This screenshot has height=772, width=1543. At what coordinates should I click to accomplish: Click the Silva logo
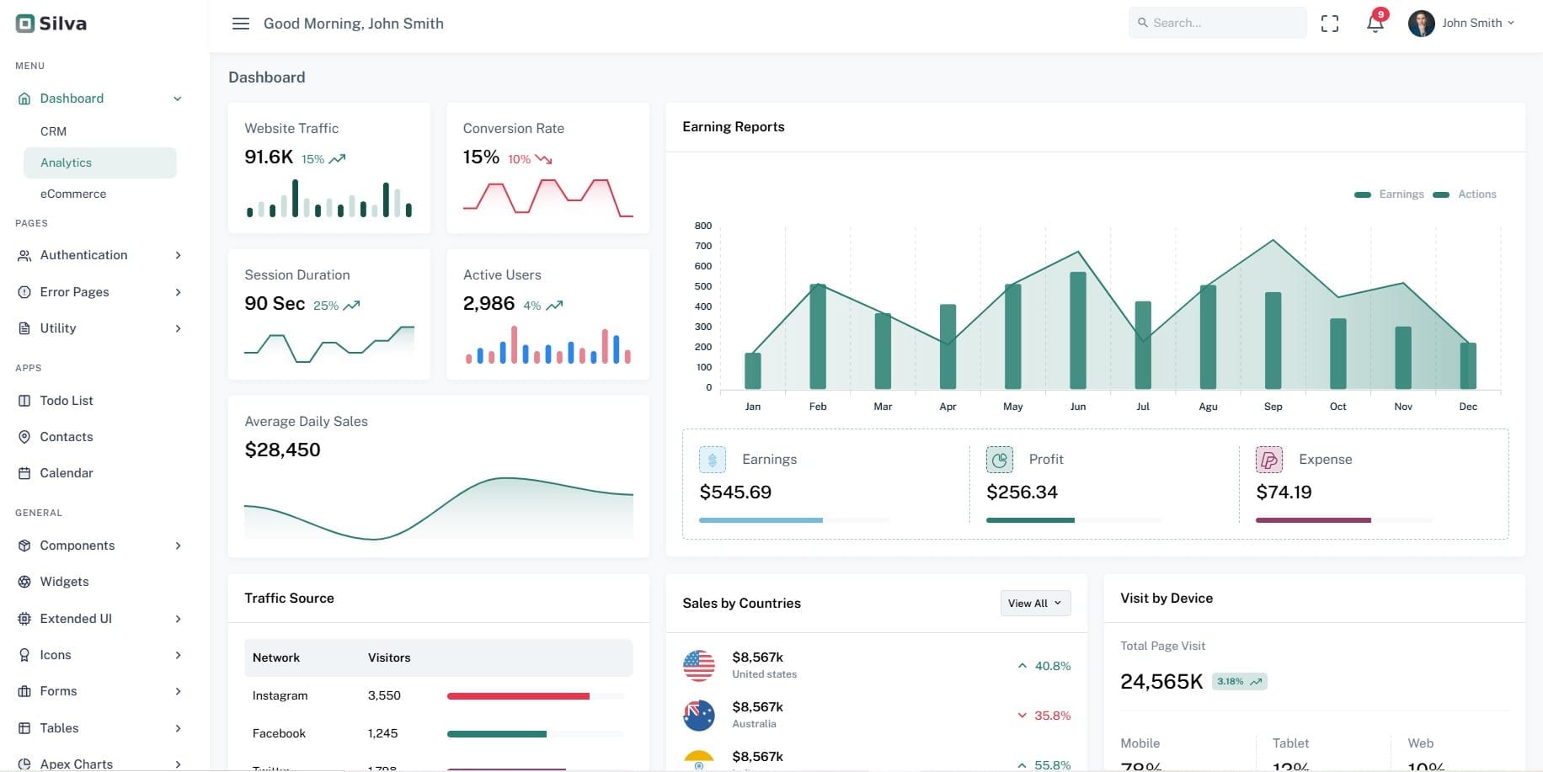point(51,24)
